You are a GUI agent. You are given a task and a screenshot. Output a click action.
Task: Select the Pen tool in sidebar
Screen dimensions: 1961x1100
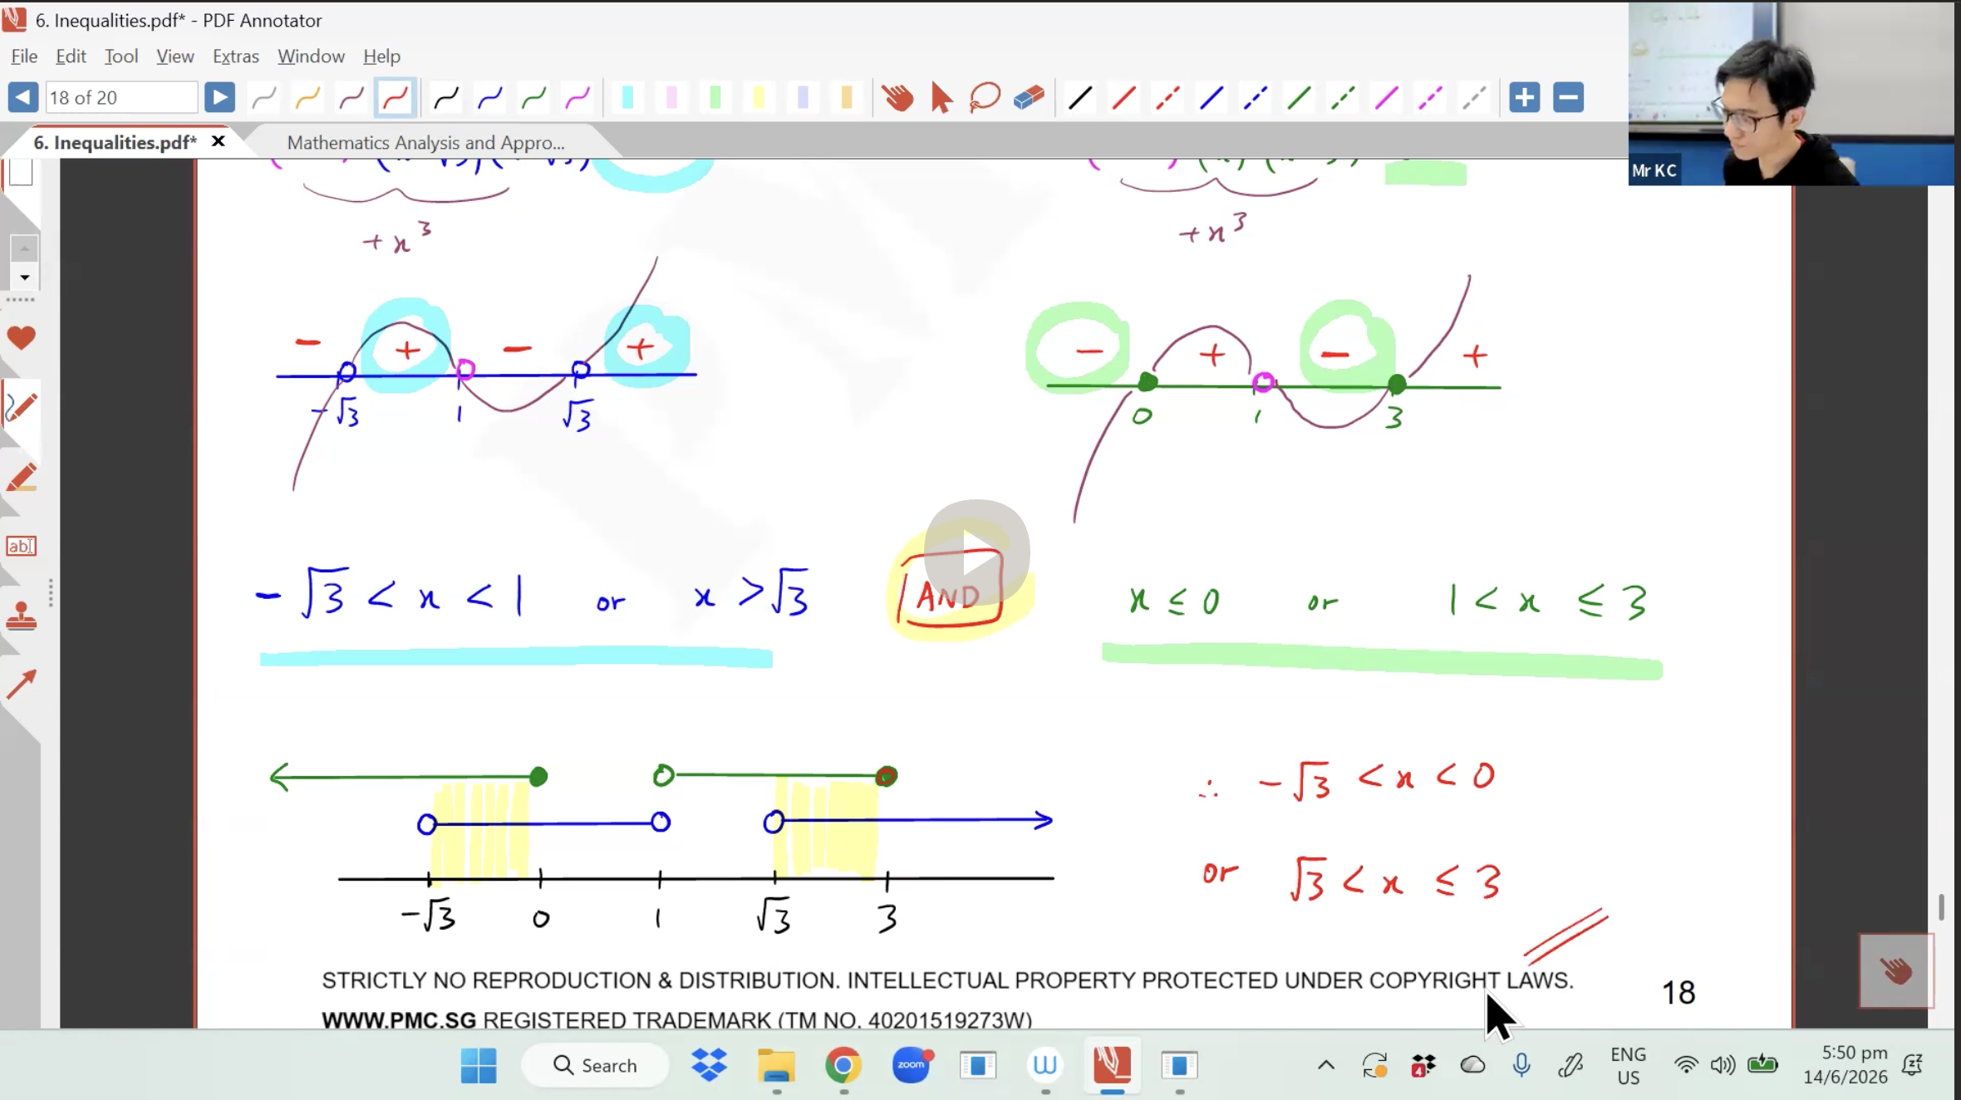pyautogui.click(x=22, y=407)
